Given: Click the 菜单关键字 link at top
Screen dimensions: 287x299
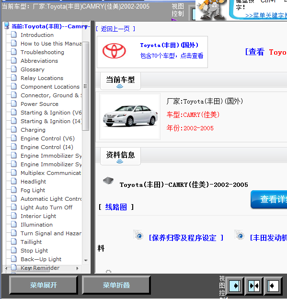Looking at the screenshot, I should click(266, 15).
